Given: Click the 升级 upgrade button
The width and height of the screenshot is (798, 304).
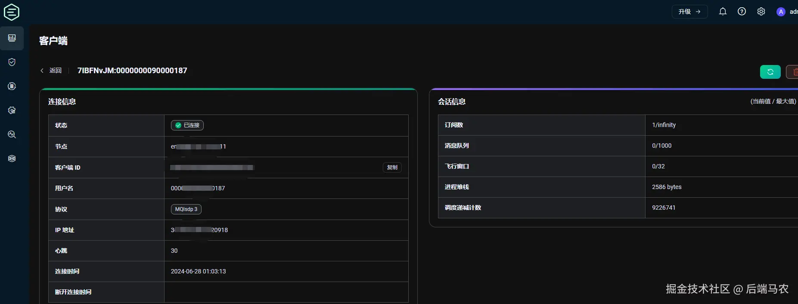Looking at the screenshot, I should click(689, 12).
